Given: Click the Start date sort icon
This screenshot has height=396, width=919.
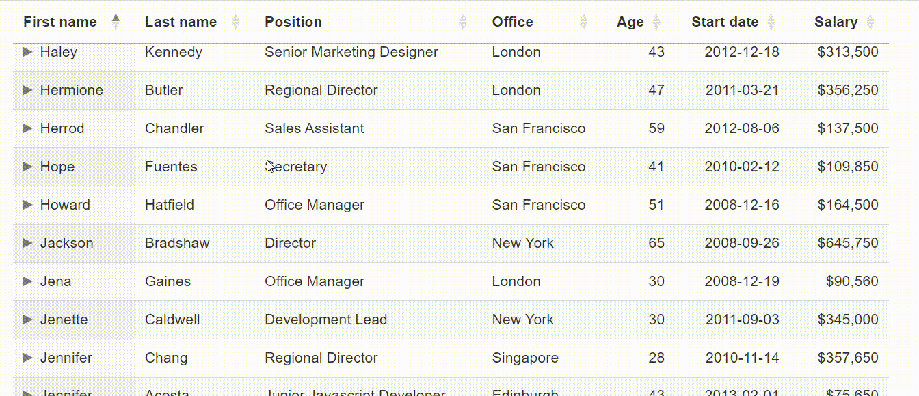Looking at the screenshot, I should pyautogui.click(x=771, y=22).
